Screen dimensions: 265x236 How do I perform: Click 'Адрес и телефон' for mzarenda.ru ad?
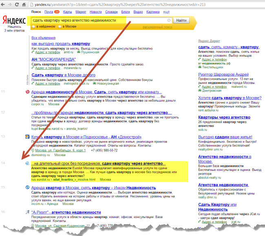click(47, 68)
